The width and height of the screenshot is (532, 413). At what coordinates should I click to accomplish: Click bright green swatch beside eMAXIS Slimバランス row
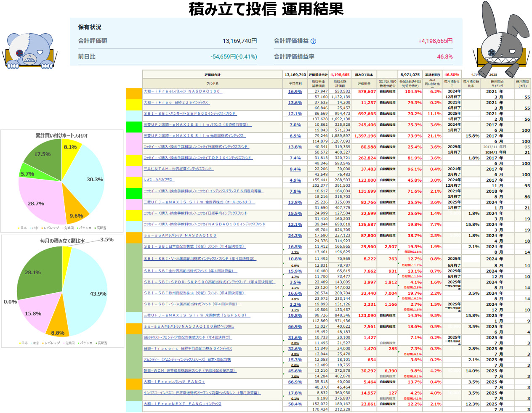[134, 127]
